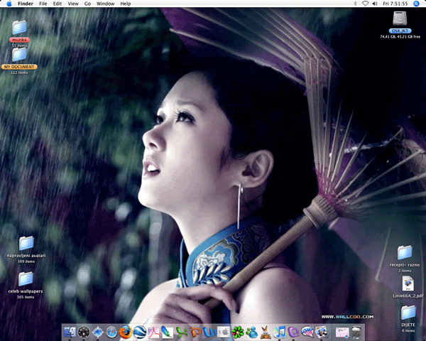
Task: Open iTunes from the dock
Action: 280,332
